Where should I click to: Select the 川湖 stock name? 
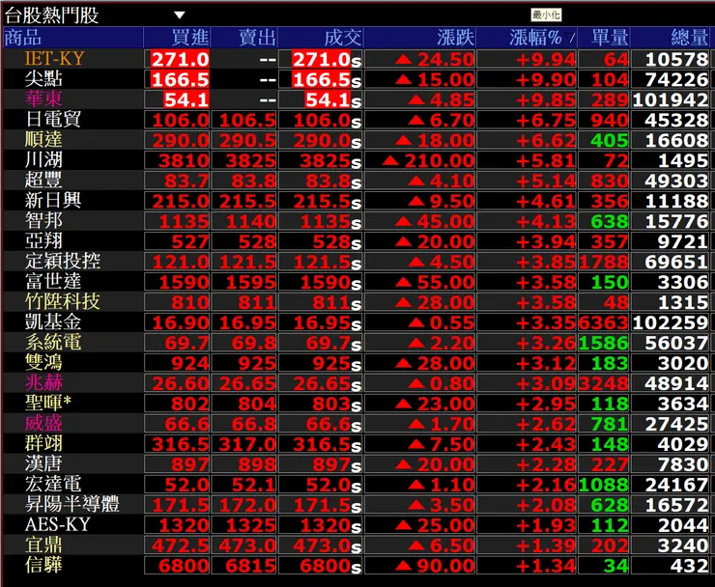pos(43,160)
